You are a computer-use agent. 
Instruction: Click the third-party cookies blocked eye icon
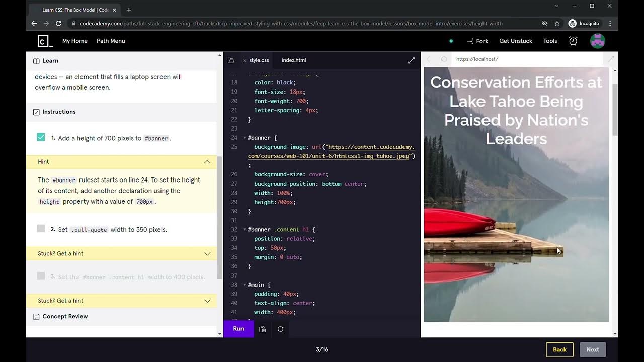pyautogui.click(x=544, y=23)
